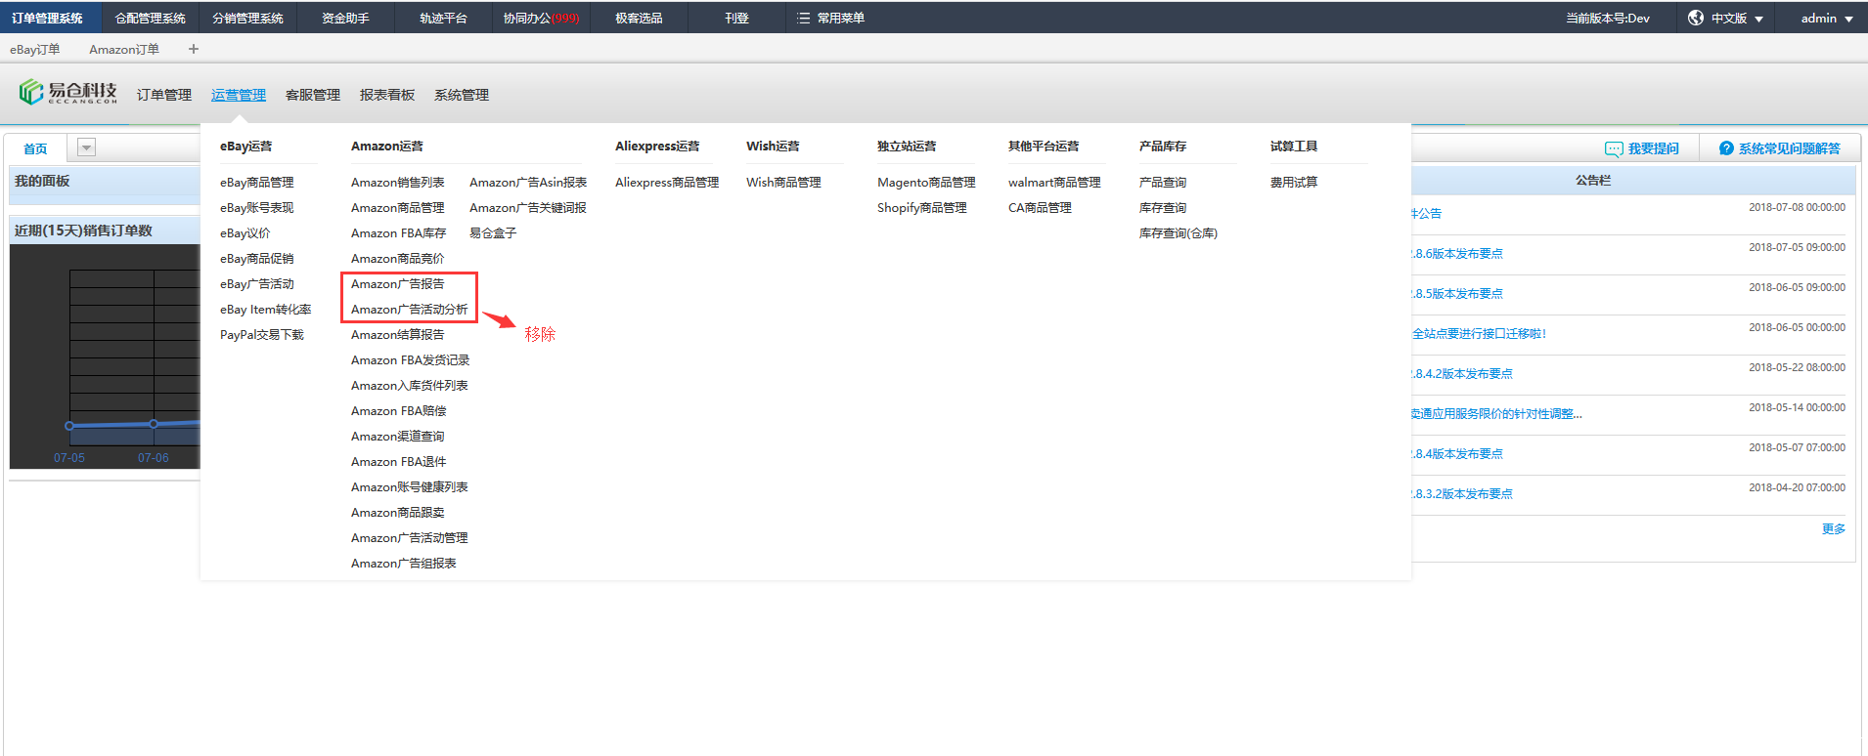Screen dimensions: 1868x756
Task: Add a new tab with plus icon
Action: 194,49
